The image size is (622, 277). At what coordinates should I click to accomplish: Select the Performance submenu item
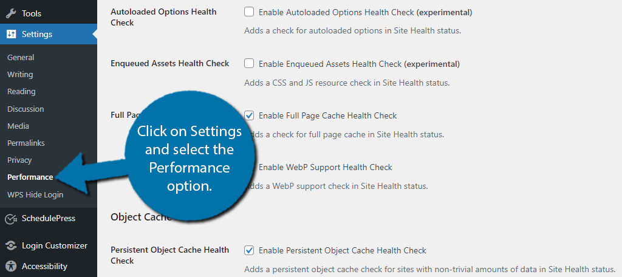tap(30, 177)
